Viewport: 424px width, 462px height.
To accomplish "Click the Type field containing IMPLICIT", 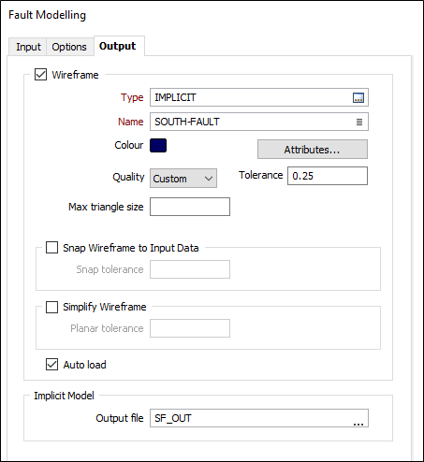I will [259, 97].
